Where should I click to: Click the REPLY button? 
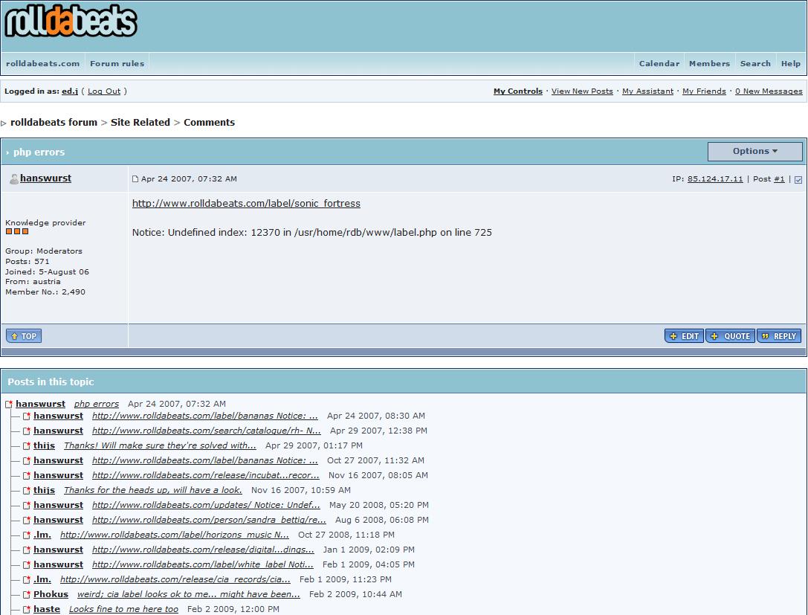(x=778, y=336)
